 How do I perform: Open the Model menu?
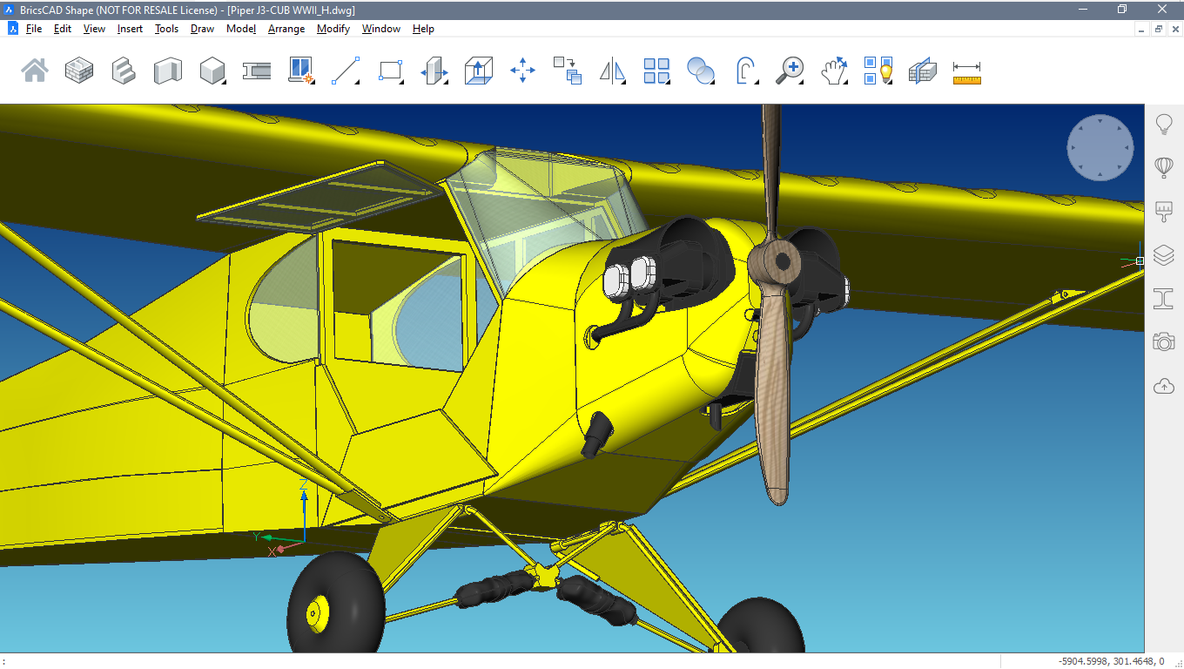(x=241, y=29)
